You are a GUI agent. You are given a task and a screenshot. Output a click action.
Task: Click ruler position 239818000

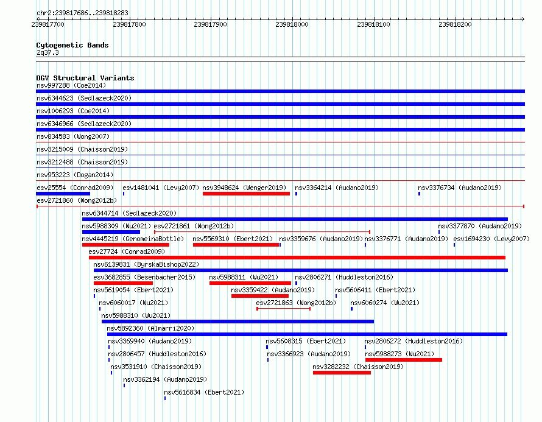click(x=292, y=24)
